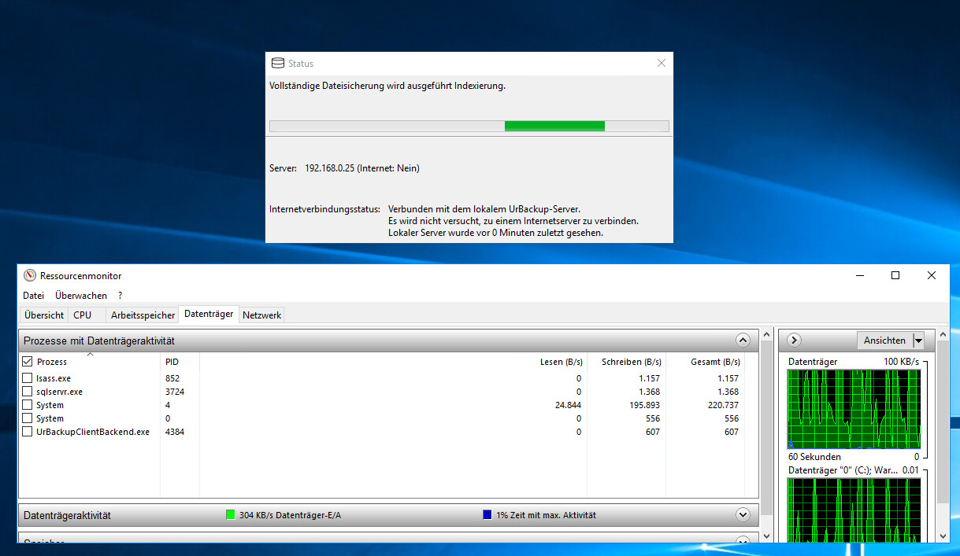Click the Ansichten button
Screen dimensions: 960x556
click(884, 341)
